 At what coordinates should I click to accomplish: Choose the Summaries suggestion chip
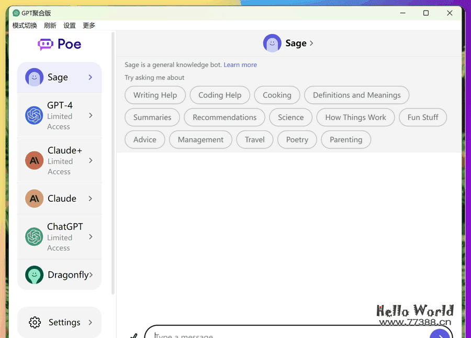click(152, 117)
